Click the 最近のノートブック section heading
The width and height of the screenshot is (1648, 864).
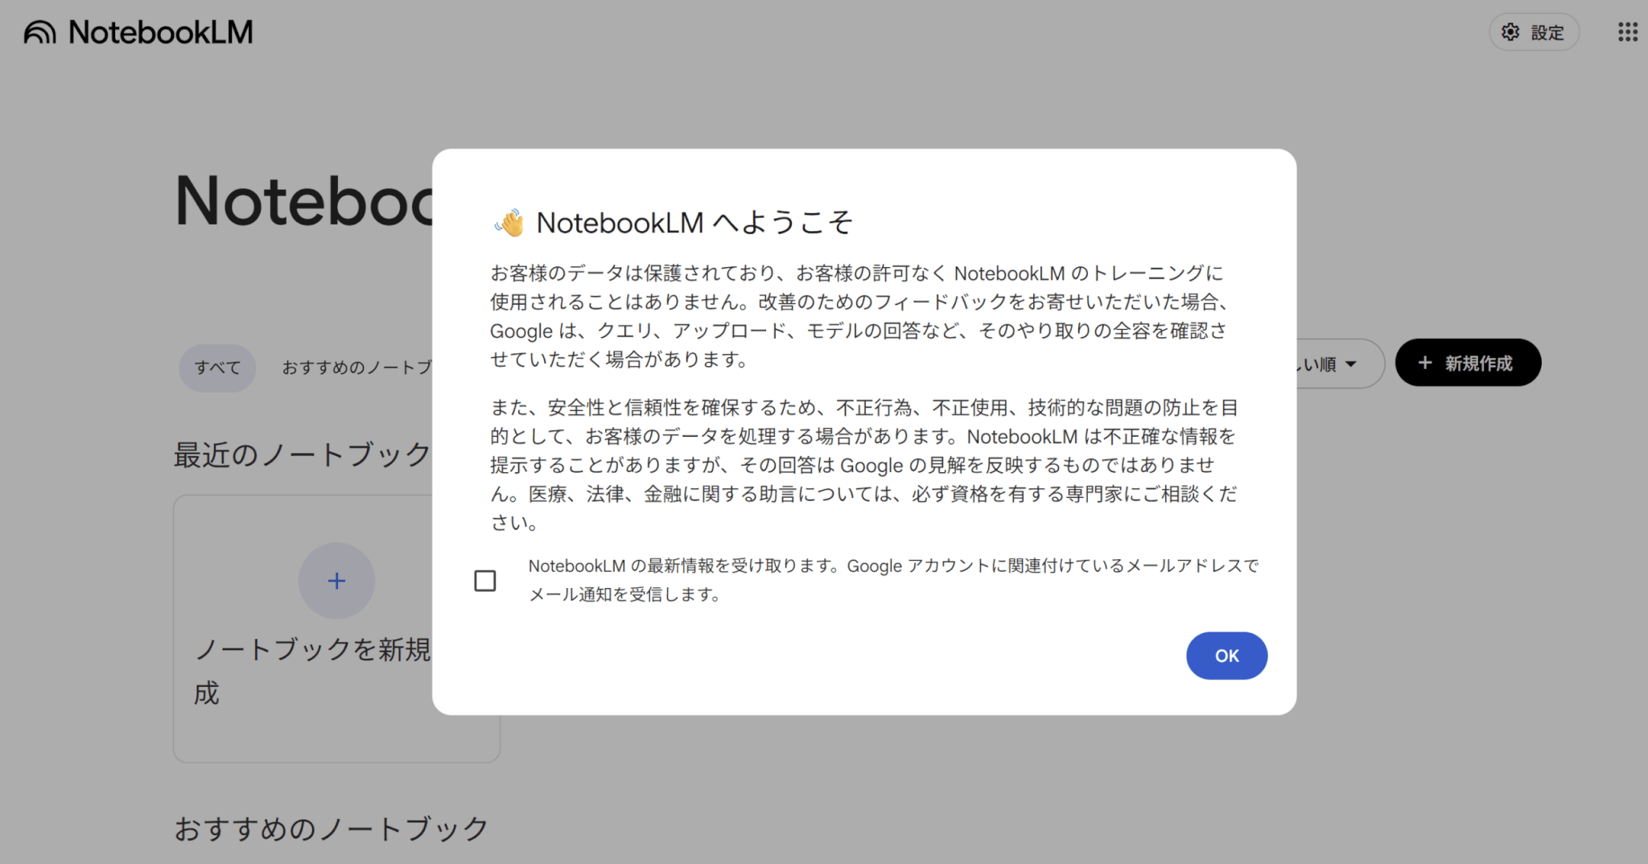pos(303,455)
